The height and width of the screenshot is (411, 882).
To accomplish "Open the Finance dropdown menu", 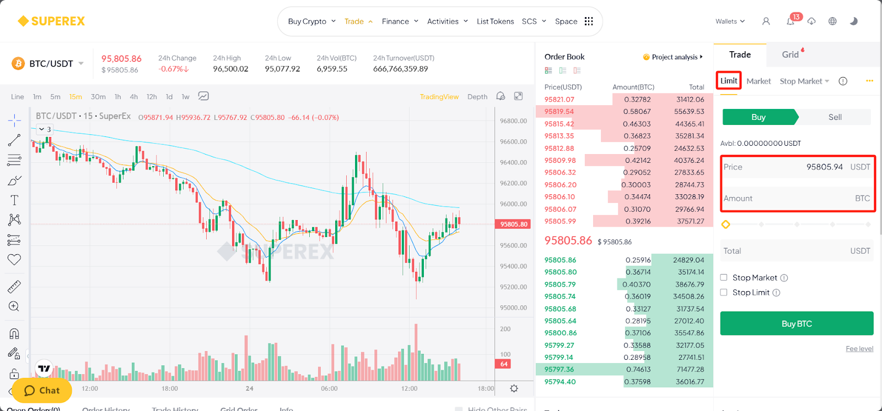I will pyautogui.click(x=400, y=21).
